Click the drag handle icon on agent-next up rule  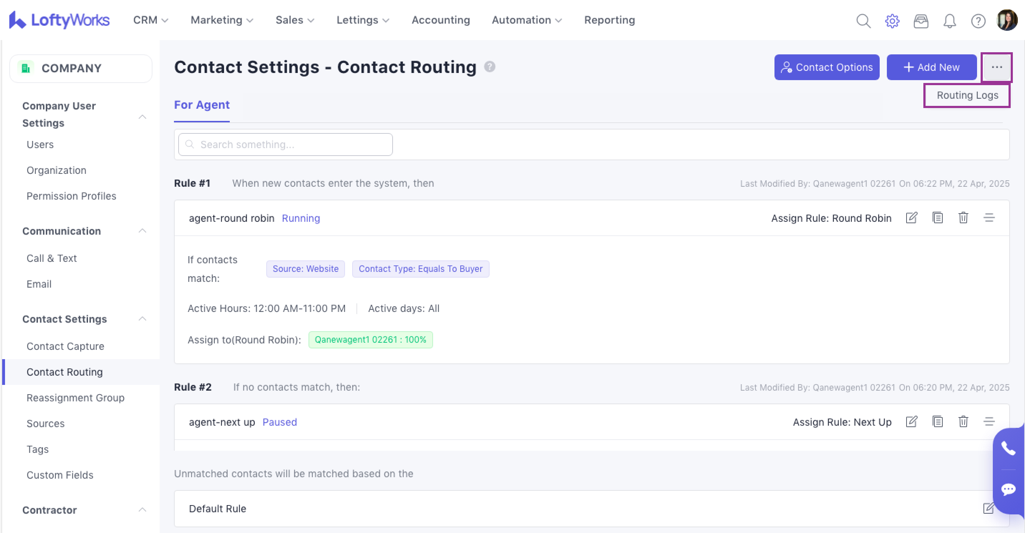click(x=989, y=422)
